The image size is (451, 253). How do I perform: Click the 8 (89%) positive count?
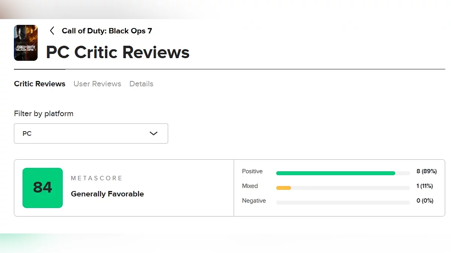[x=427, y=171]
